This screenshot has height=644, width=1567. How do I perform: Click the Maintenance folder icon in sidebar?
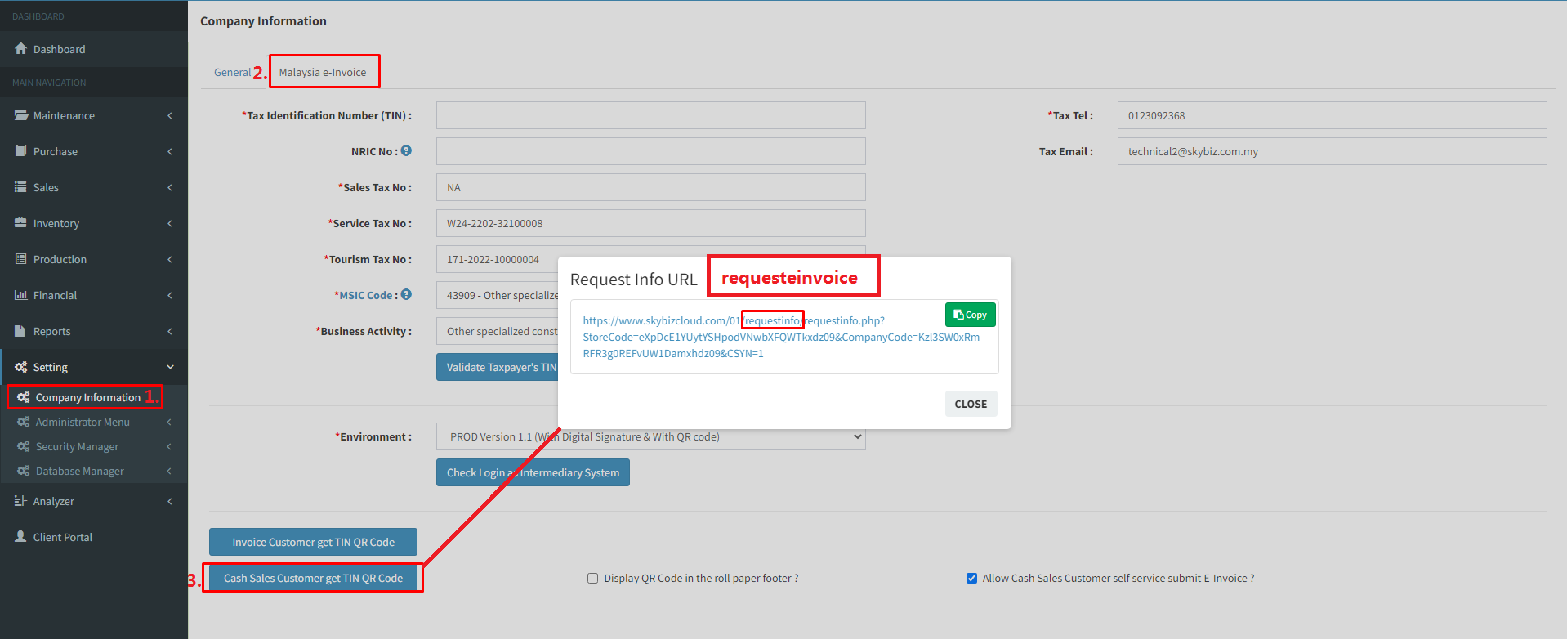pos(21,115)
